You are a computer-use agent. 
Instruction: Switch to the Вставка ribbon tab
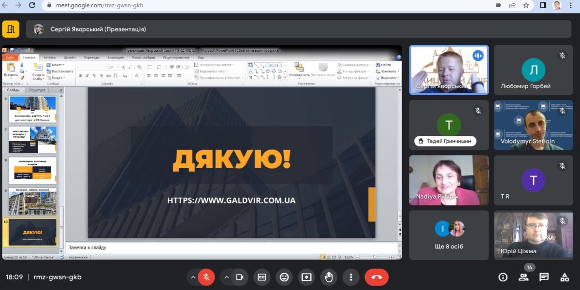[x=49, y=57]
